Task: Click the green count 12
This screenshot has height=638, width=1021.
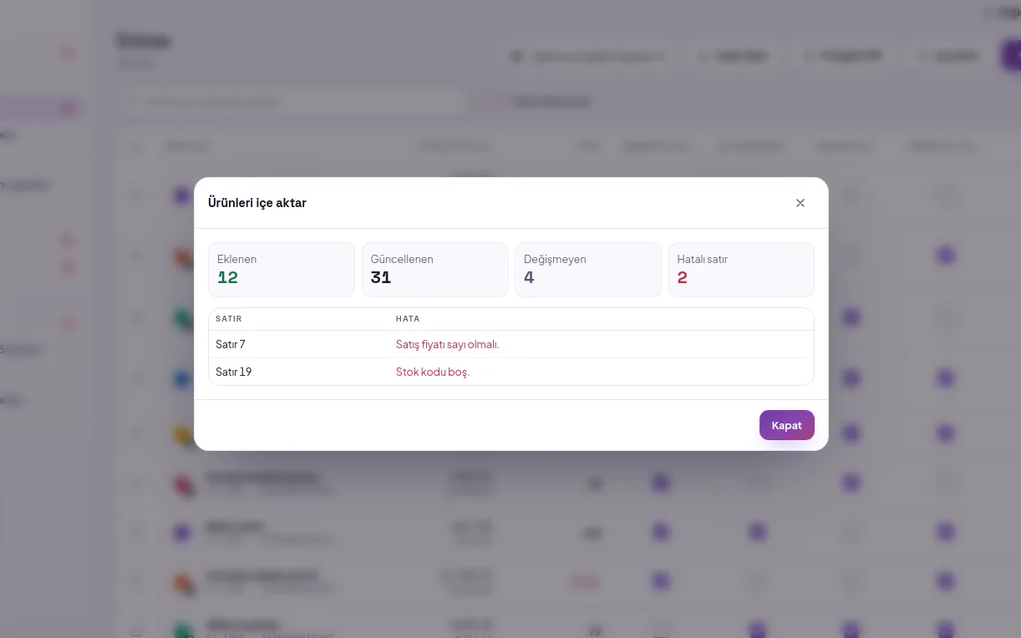Action: (x=227, y=277)
